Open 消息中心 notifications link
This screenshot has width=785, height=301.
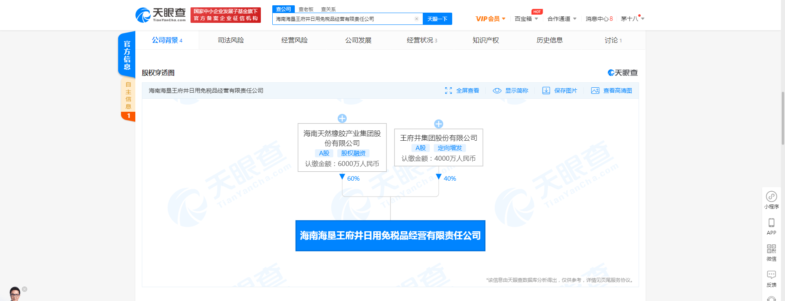pos(599,19)
